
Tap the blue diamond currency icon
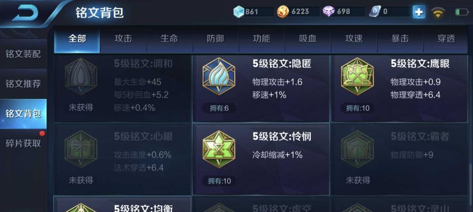coord(238,12)
